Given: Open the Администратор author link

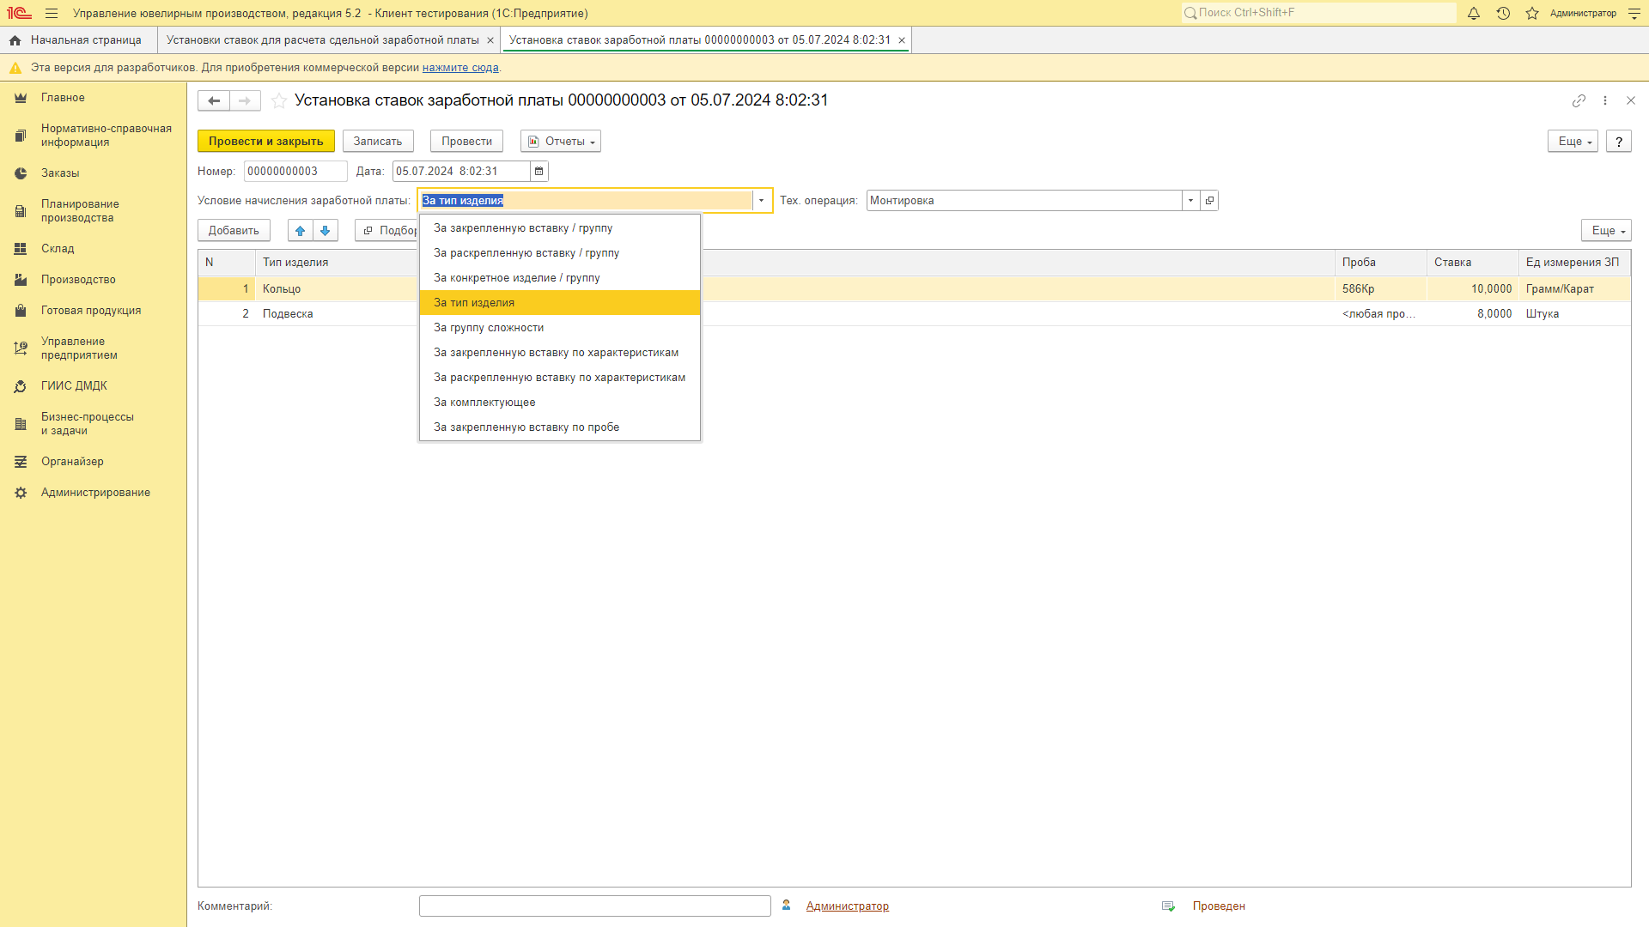Looking at the screenshot, I should click(x=847, y=906).
